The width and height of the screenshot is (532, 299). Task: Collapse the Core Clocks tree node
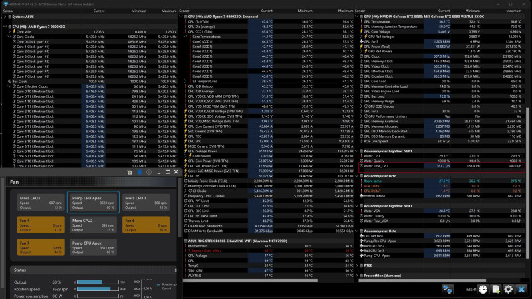click(9, 37)
